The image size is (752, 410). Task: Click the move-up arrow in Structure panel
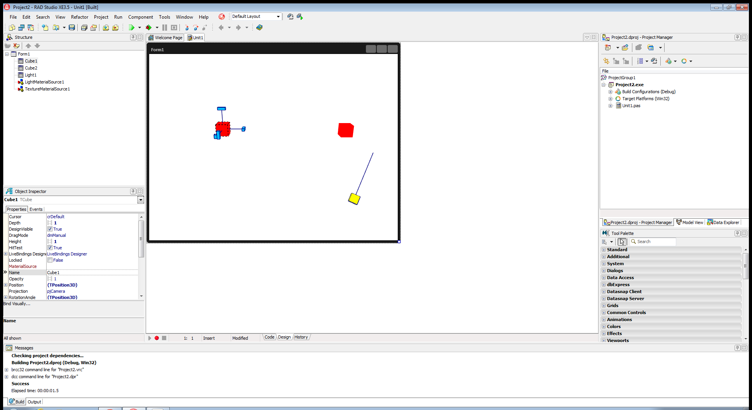coord(28,46)
